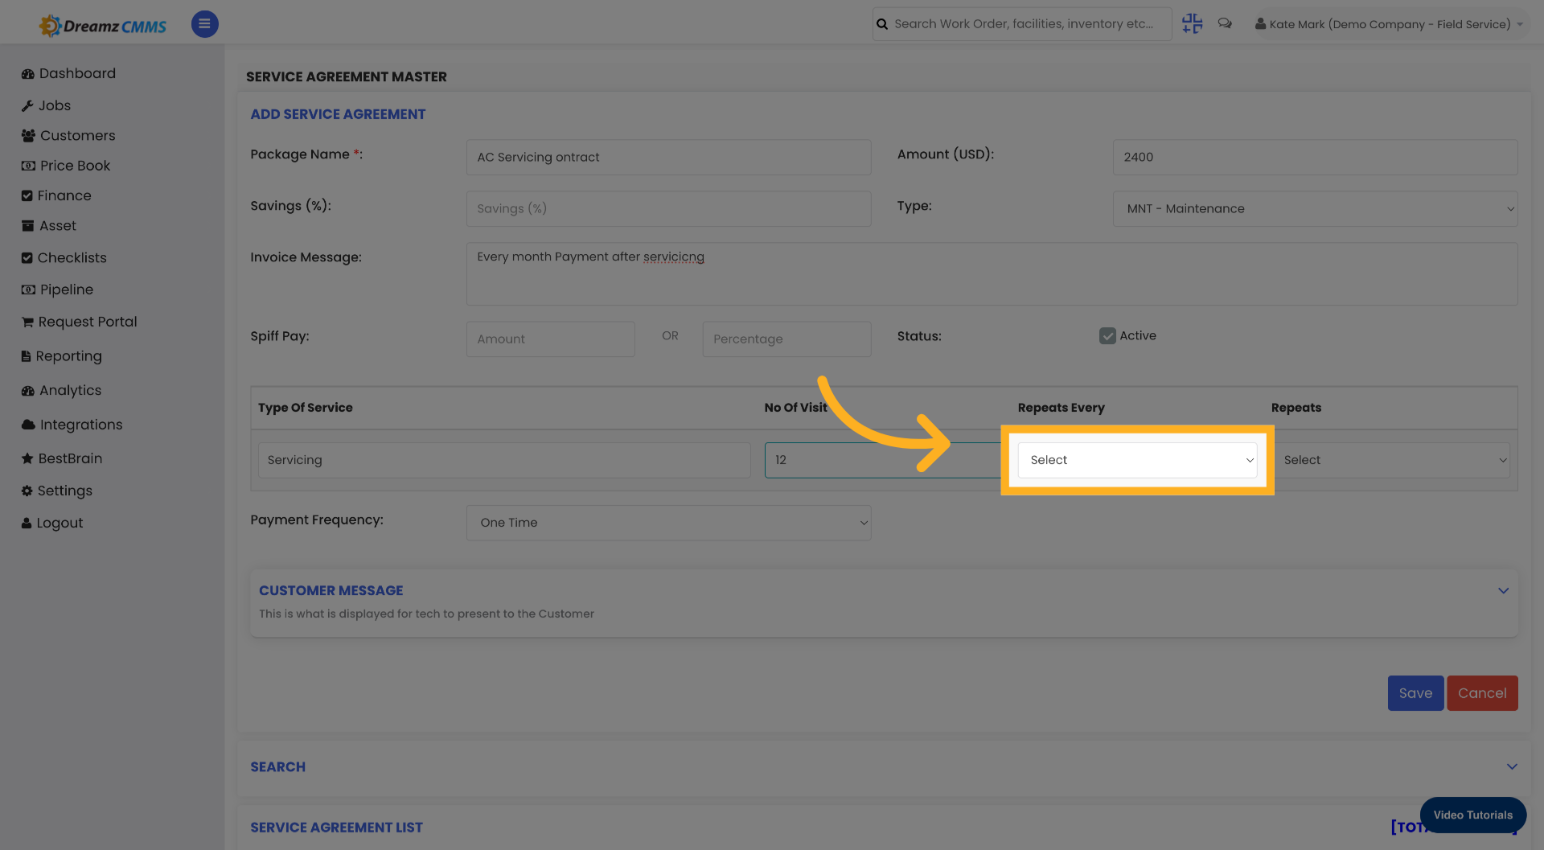
Task: Open the highlighted Repeats Every Select dropdown
Action: coord(1137,460)
